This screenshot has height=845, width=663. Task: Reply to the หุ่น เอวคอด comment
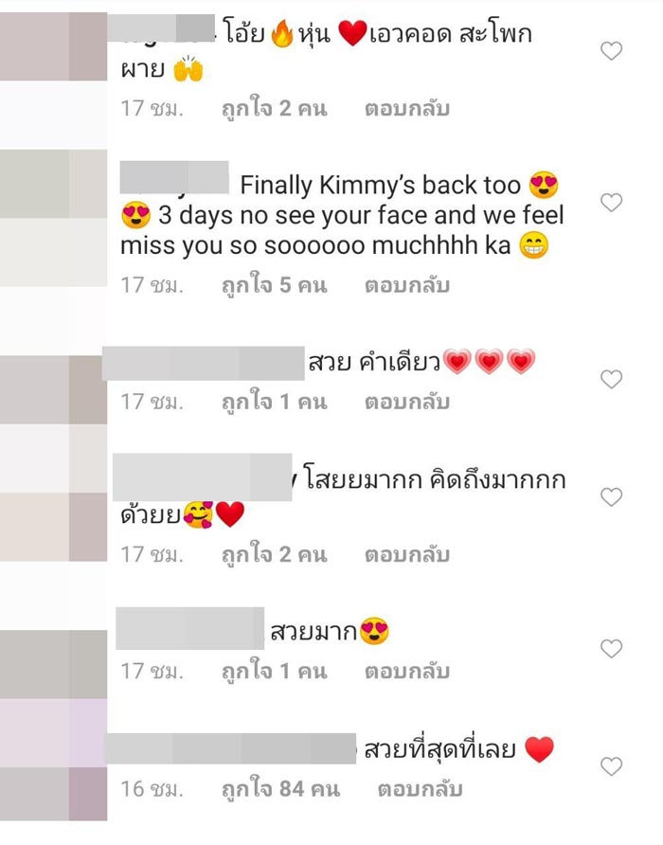(x=407, y=109)
